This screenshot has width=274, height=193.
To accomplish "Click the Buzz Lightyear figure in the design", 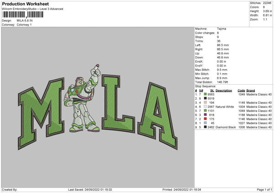I will tap(83, 98).
